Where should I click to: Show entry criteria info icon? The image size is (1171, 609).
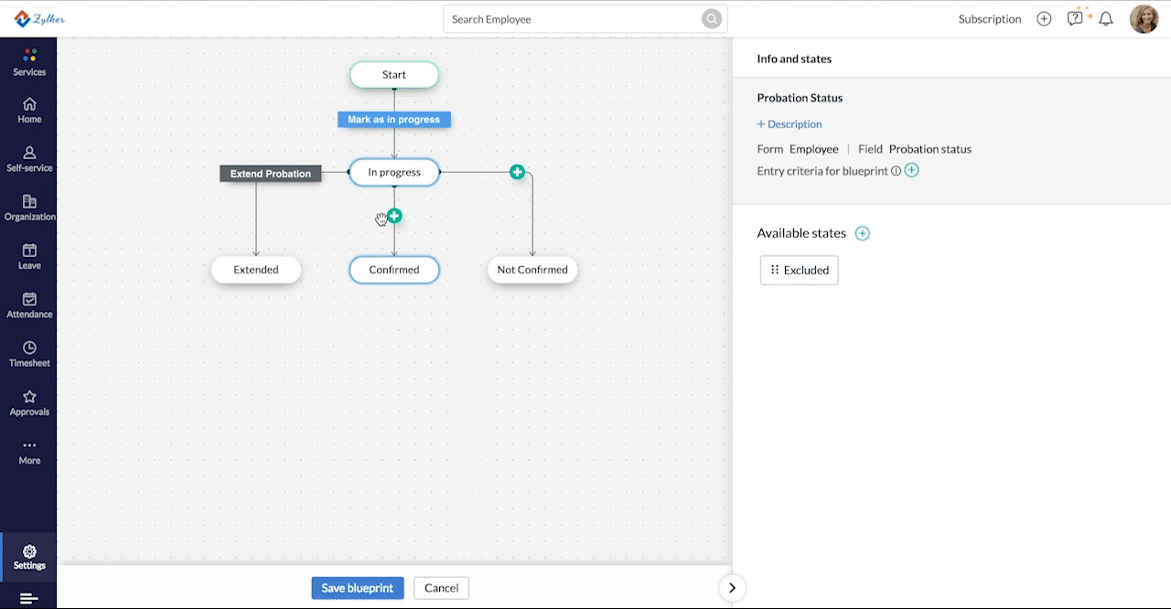click(x=896, y=171)
